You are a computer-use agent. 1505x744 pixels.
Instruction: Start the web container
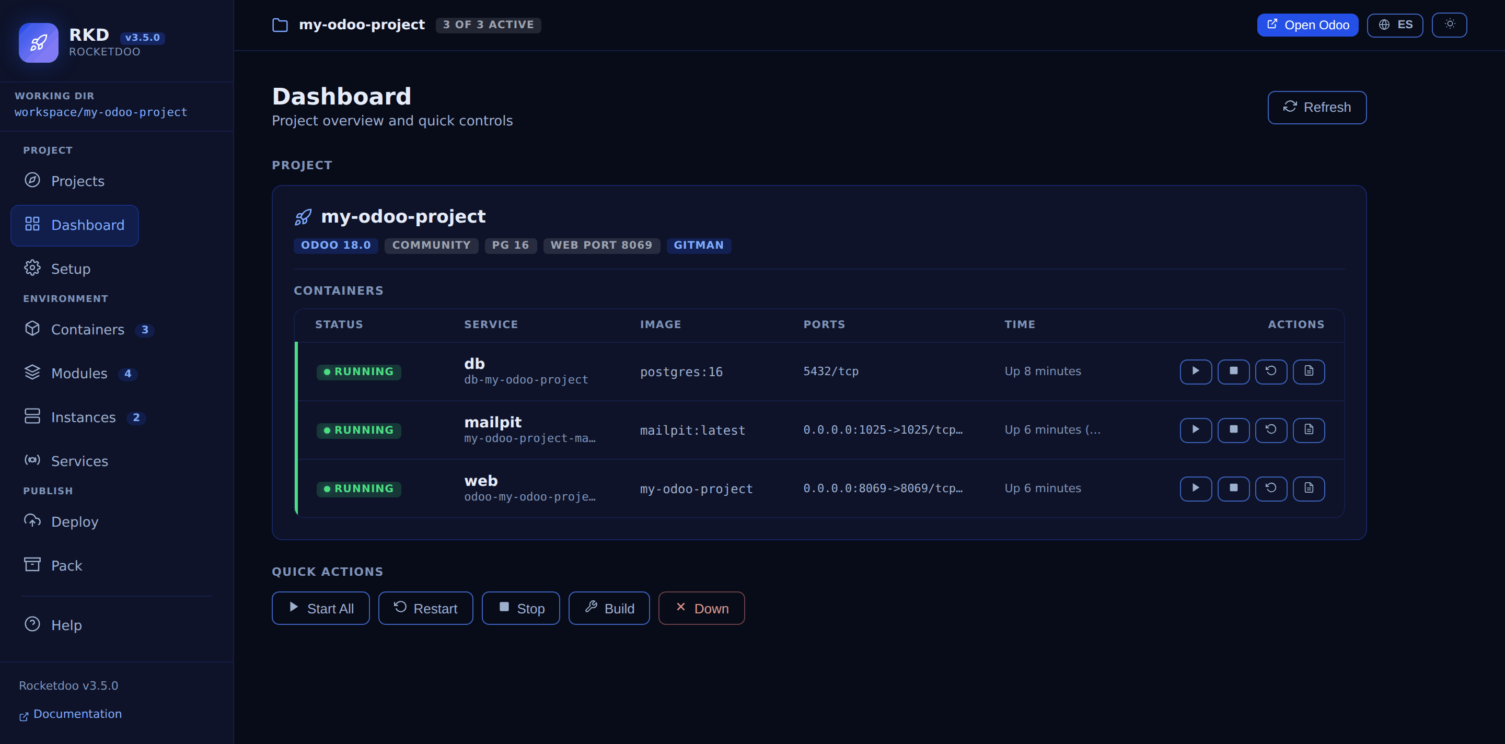point(1195,488)
